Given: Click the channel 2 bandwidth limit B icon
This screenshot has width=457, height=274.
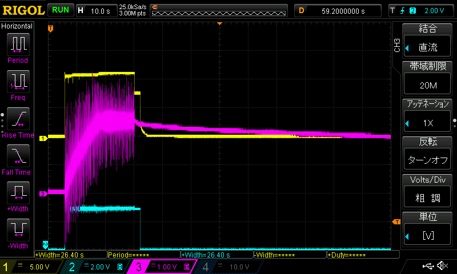Looking at the screenshot, I should 120,267.
